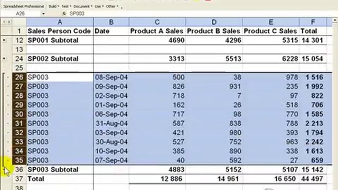This screenshot has width=338, height=190.
Task: Click the grand total 44 497
Action: click(x=313, y=179)
